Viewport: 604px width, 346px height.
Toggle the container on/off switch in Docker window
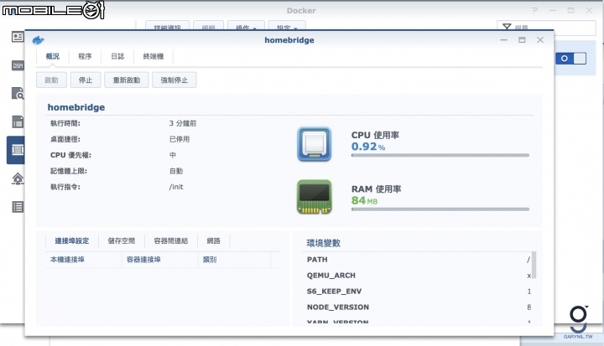tap(571, 59)
